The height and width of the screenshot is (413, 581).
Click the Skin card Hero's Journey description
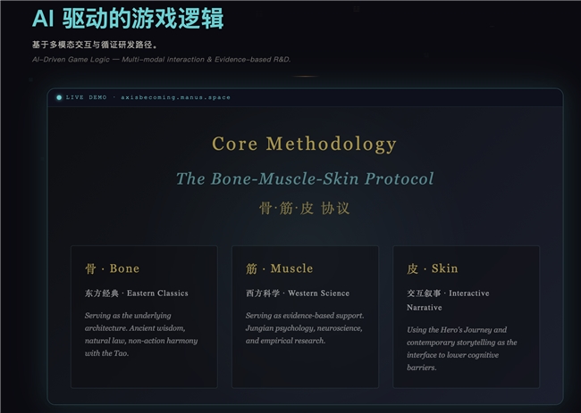click(x=462, y=348)
